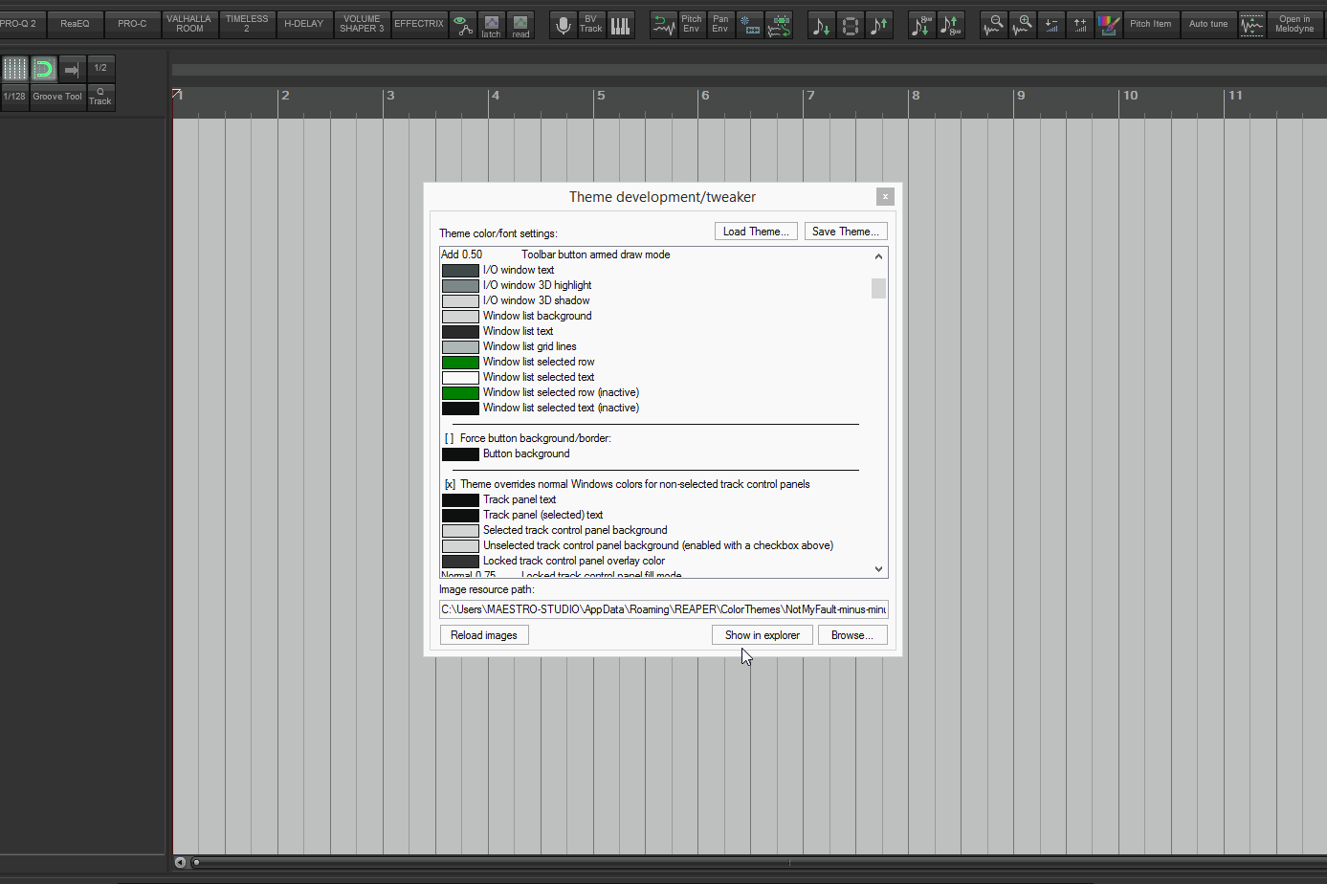The image size is (1327, 884).
Task: Click the note with down arrow icon
Action: 821,25
